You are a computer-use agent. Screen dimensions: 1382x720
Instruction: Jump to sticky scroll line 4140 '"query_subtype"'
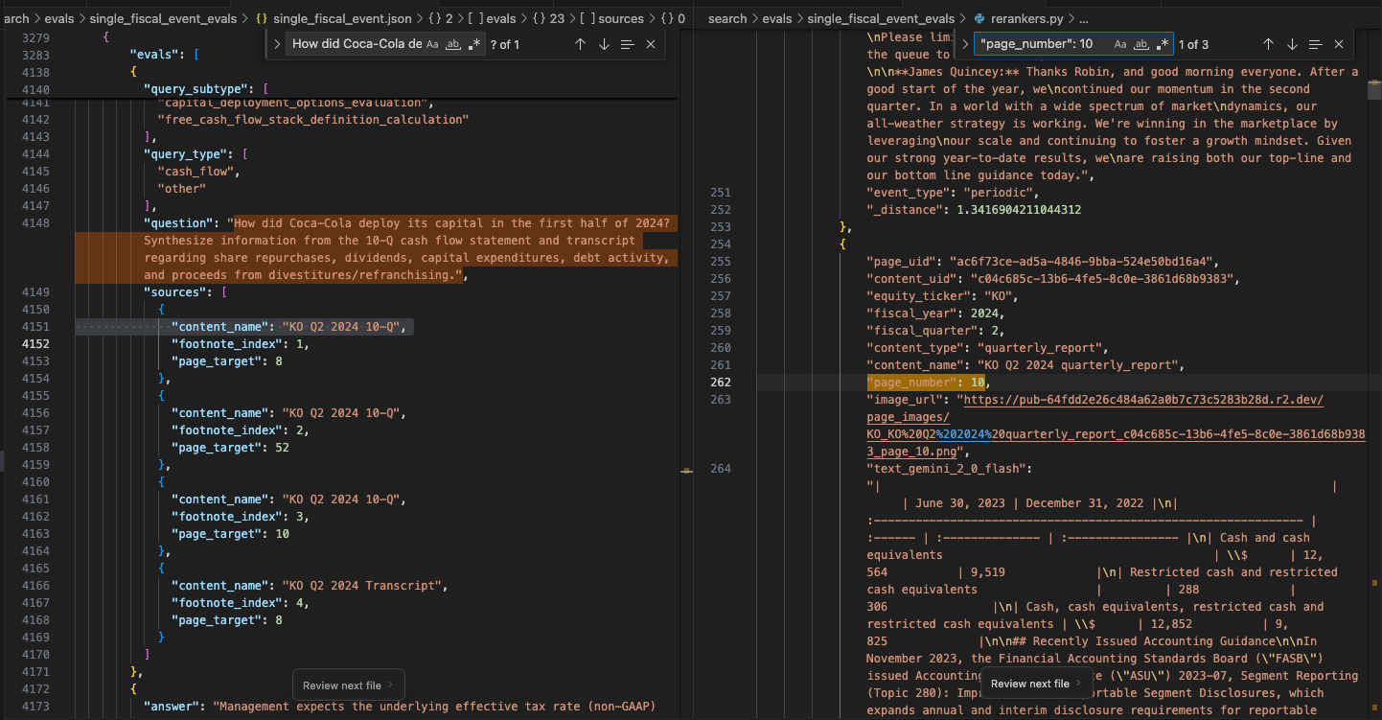pos(206,89)
